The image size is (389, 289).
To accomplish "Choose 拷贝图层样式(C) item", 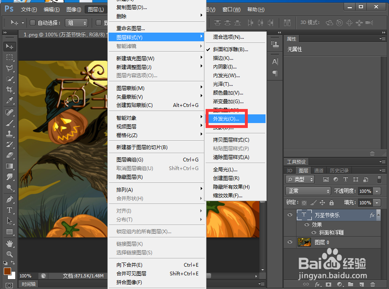I will [x=235, y=140].
